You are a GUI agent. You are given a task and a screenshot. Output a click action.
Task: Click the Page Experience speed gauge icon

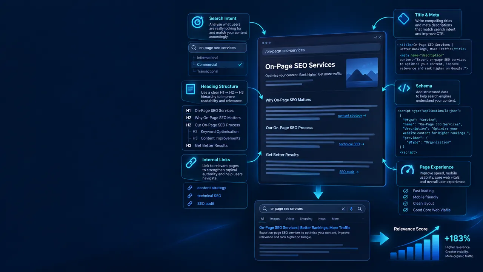[x=407, y=170]
